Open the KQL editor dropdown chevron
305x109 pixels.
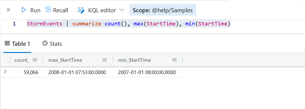(x=122, y=10)
